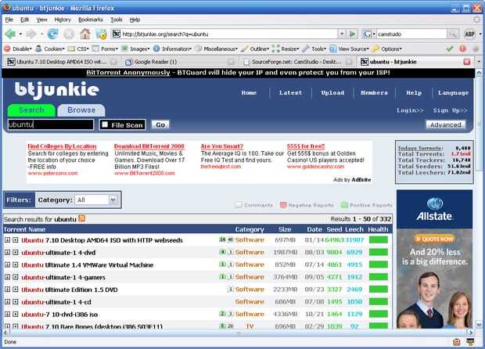Click the RSS feed icon beside search results
The width and height of the screenshot is (485, 349).
(x=81, y=219)
